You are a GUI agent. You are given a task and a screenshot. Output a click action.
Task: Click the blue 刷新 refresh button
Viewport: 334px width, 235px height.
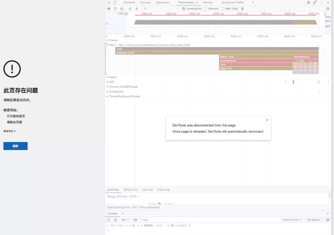15,146
